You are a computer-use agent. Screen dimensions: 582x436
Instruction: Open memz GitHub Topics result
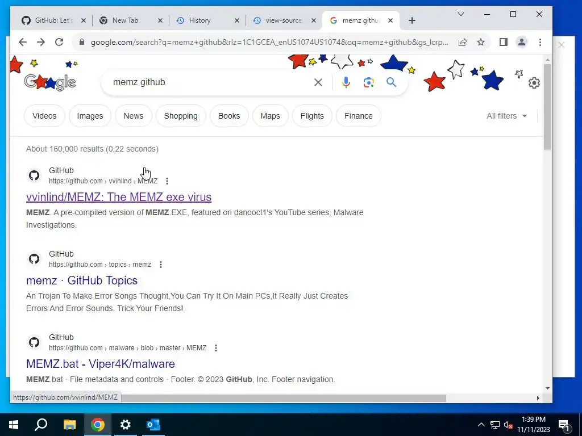pos(82,280)
